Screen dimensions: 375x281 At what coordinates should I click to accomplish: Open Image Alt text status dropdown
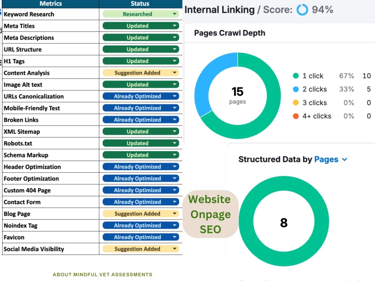click(141, 84)
